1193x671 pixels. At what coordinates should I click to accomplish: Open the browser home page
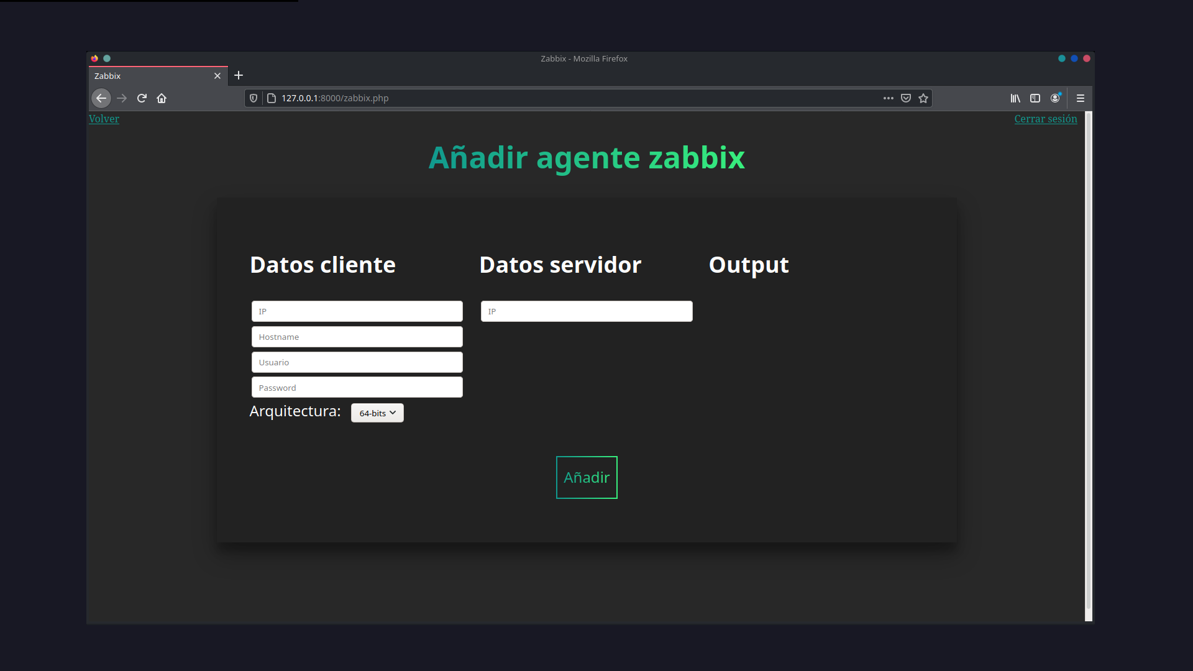[x=162, y=98]
